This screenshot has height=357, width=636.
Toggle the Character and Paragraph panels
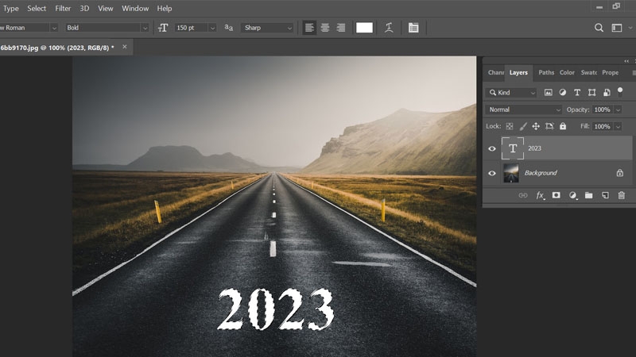(x=413, y=28)
